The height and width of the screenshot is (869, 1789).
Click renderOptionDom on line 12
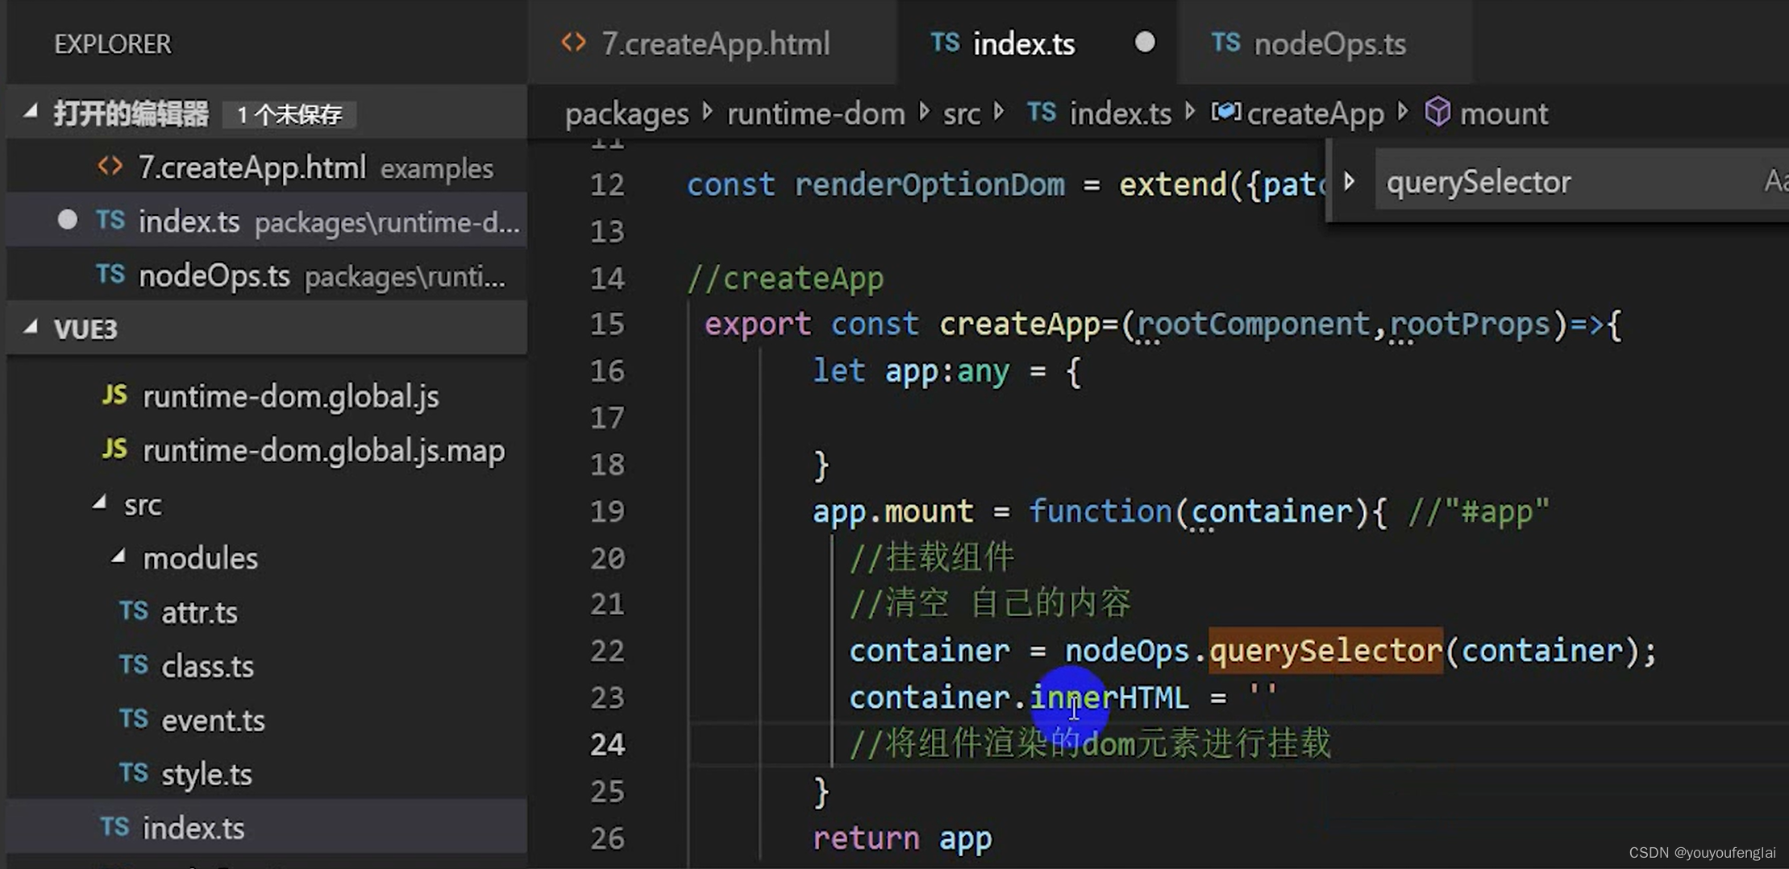click(x=930, y=184)
